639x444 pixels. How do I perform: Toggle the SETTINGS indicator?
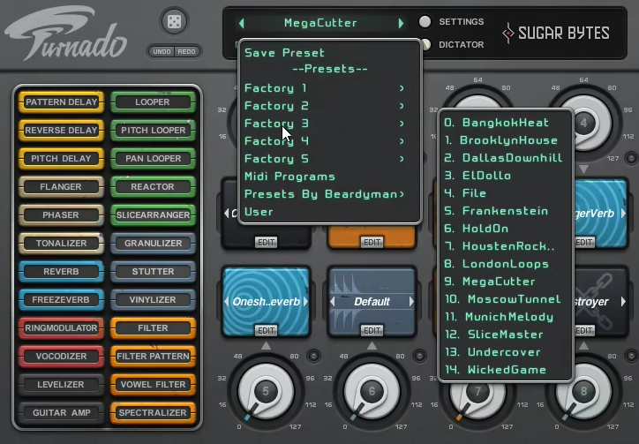[x=425, y=21]
